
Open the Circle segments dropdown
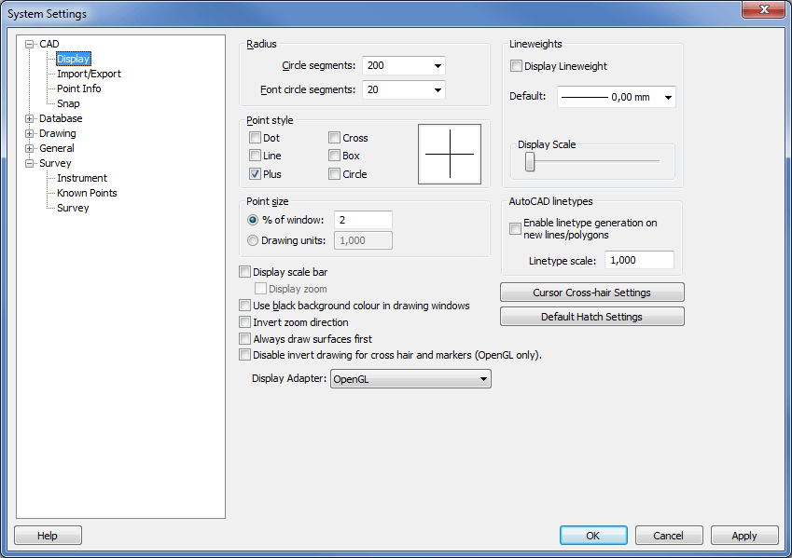437,66
